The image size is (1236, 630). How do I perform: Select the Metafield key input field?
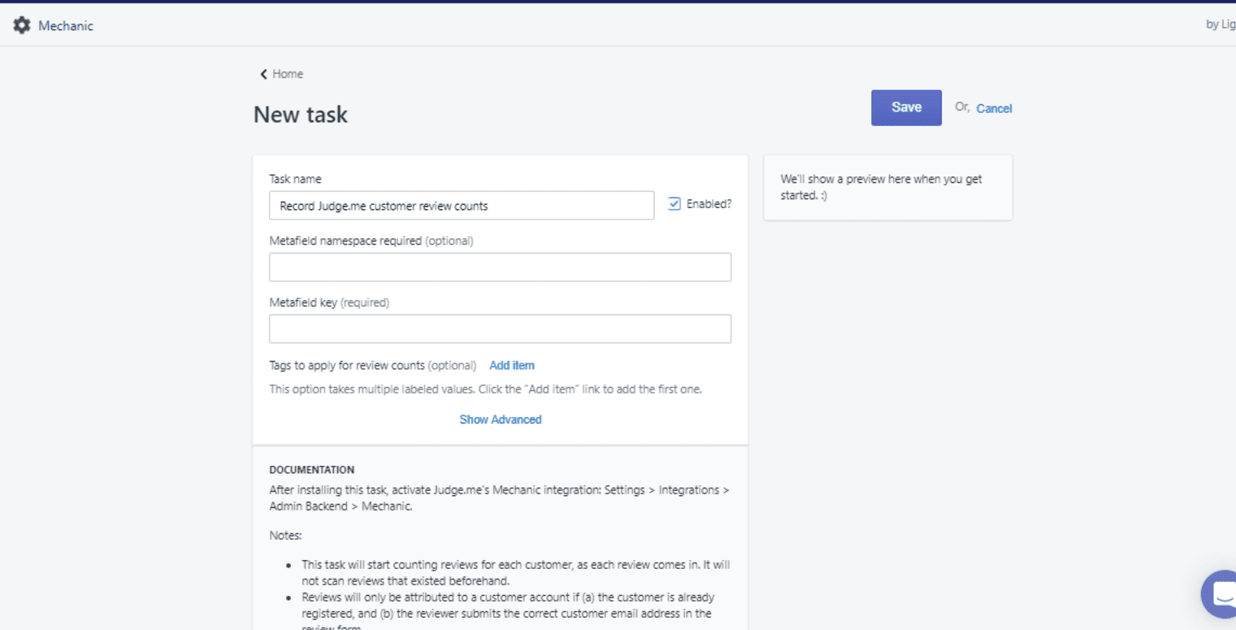coord(500,329)
